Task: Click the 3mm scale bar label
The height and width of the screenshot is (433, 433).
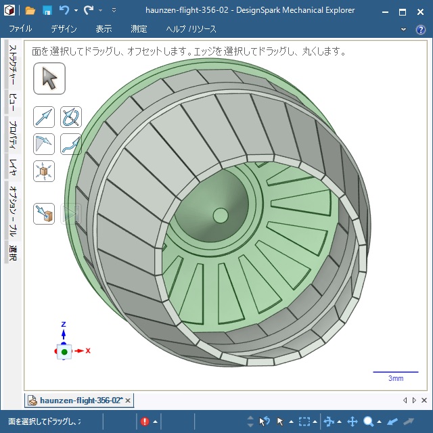Action: [396, 378]
